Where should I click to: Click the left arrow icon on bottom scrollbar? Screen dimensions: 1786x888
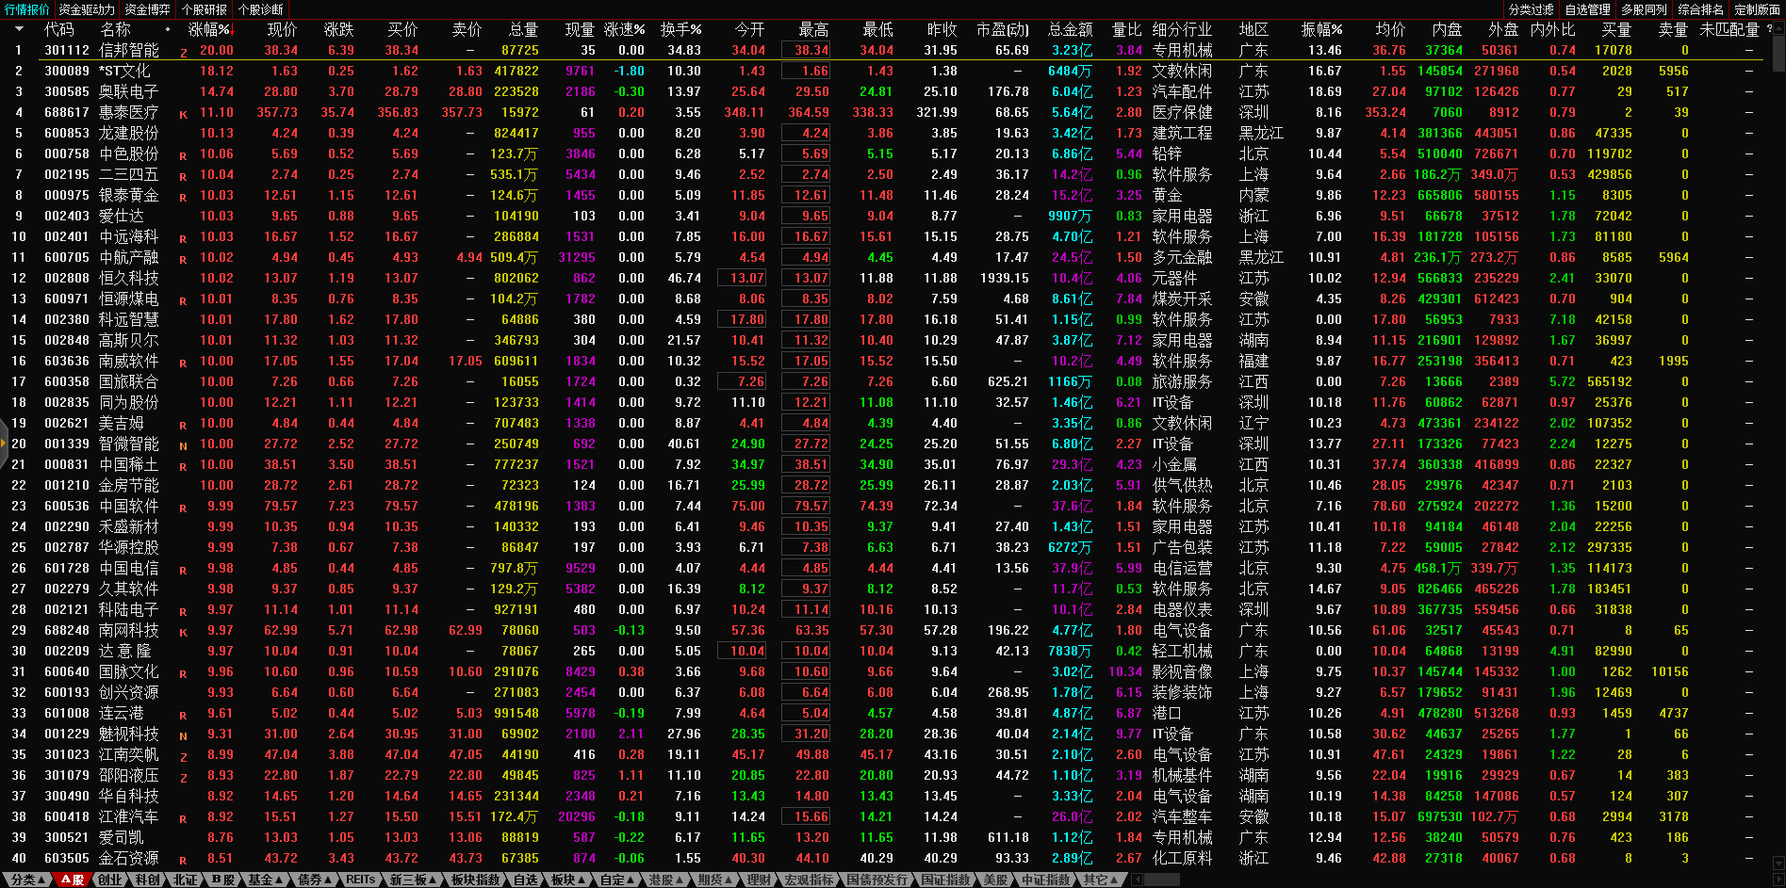click(1138, 880)
